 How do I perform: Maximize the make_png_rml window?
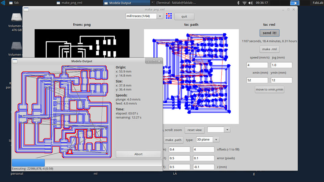click(x=289, y=9)
